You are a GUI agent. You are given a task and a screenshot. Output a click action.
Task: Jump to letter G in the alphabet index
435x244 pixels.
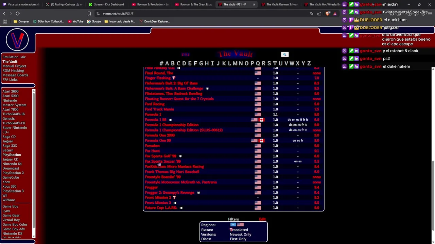[x=201, y=63]
